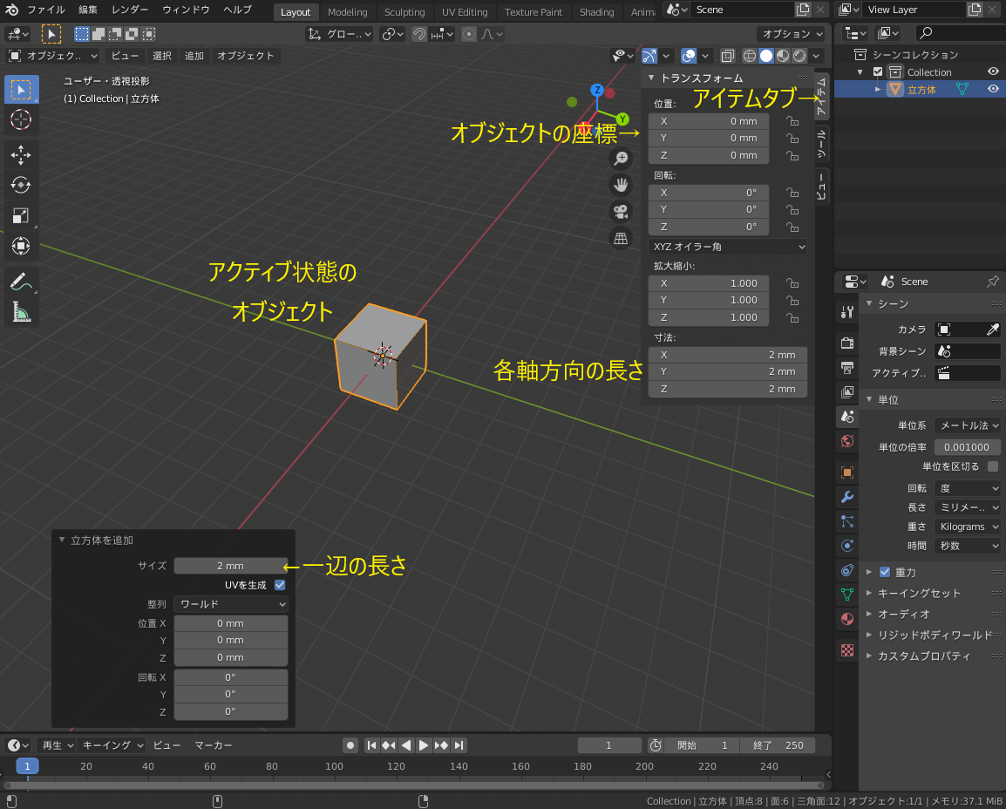Viewport: 1006px width, 809px height.
Task: Expand the オーディオ panel
Action: 903,614
